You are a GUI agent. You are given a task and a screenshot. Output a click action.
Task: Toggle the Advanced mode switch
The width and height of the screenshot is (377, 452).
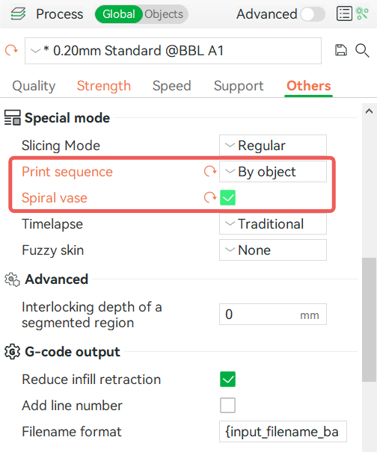(x=313, y=14)
